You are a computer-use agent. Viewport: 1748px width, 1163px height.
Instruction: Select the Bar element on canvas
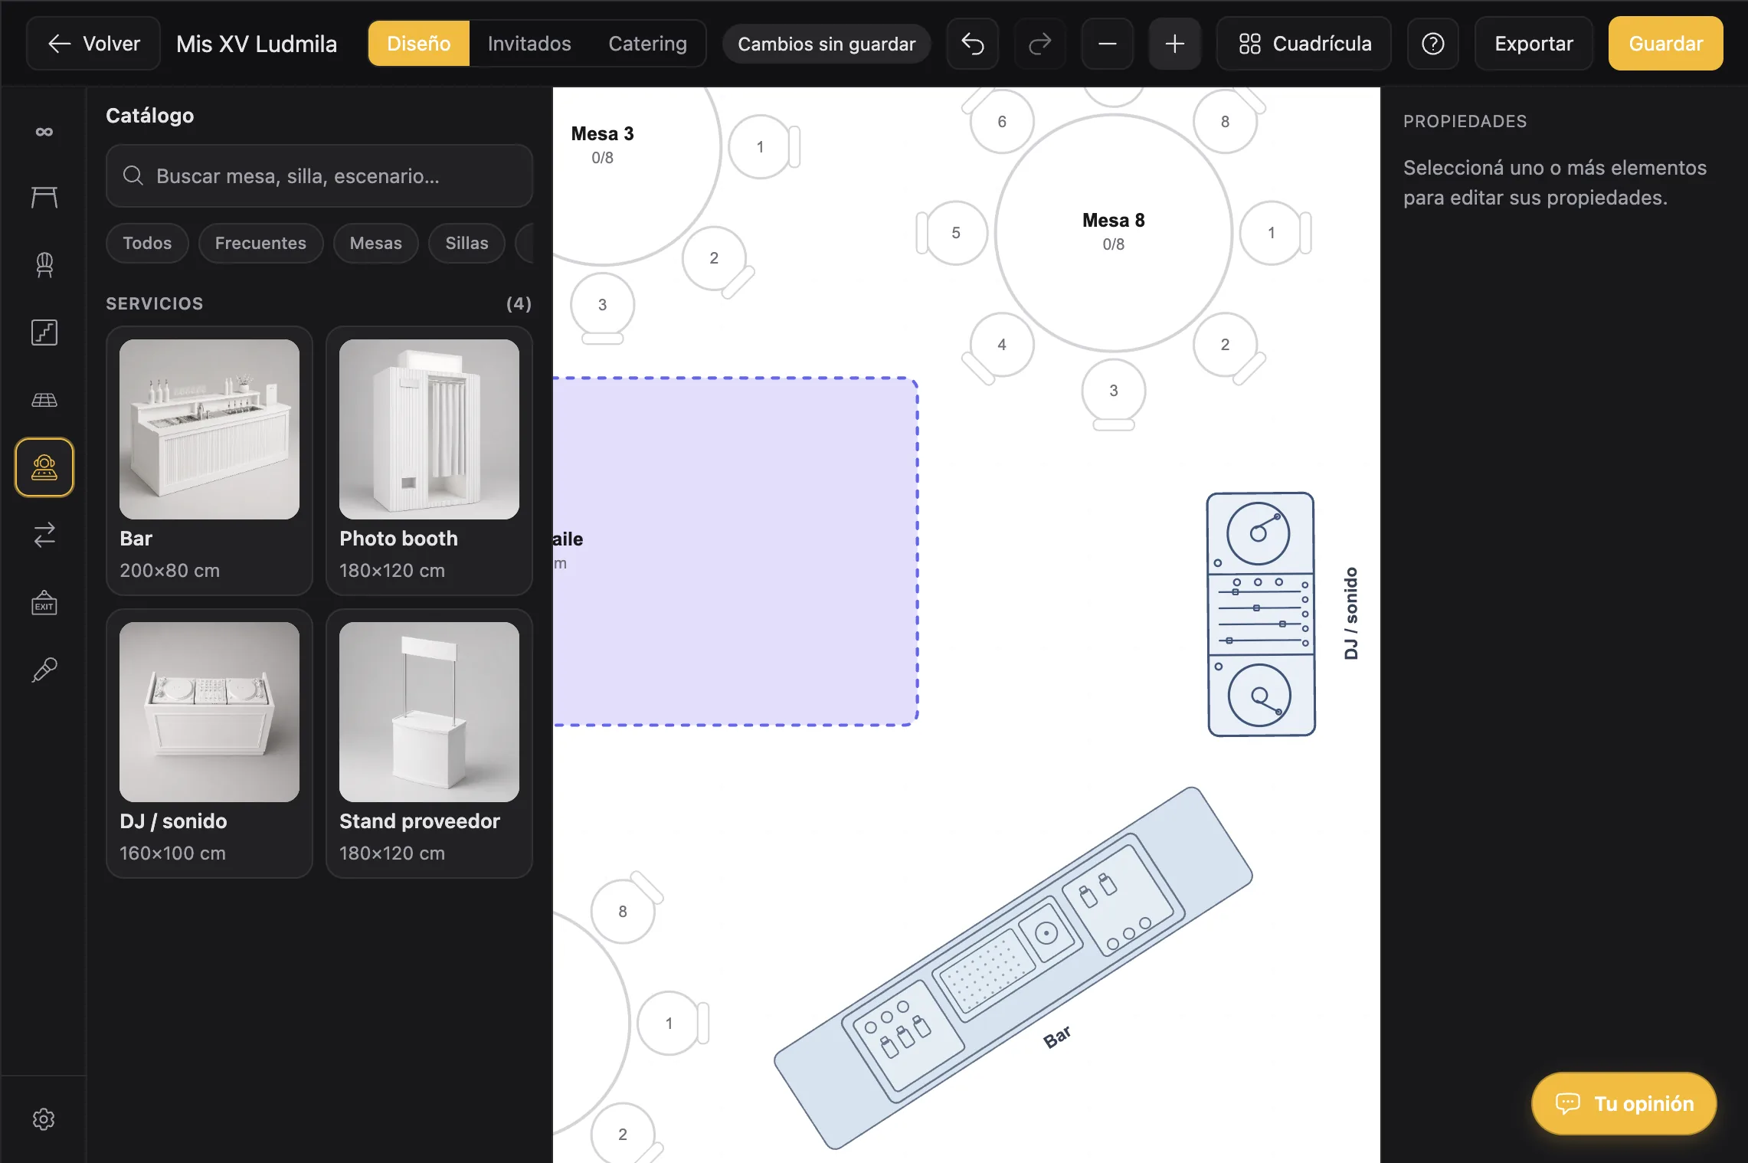click(x=1013, y=968)
